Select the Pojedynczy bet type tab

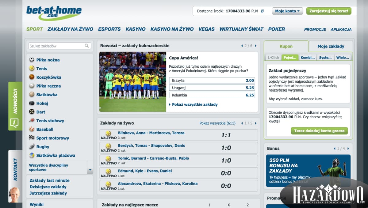pyautogui.click(x=290, y=57)
